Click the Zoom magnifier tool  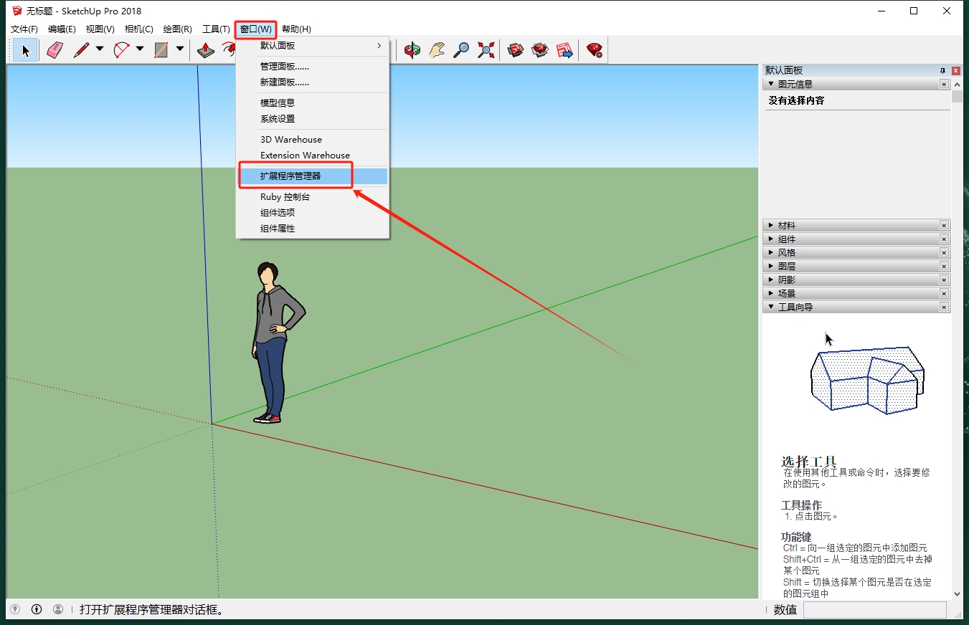(461, 50)
